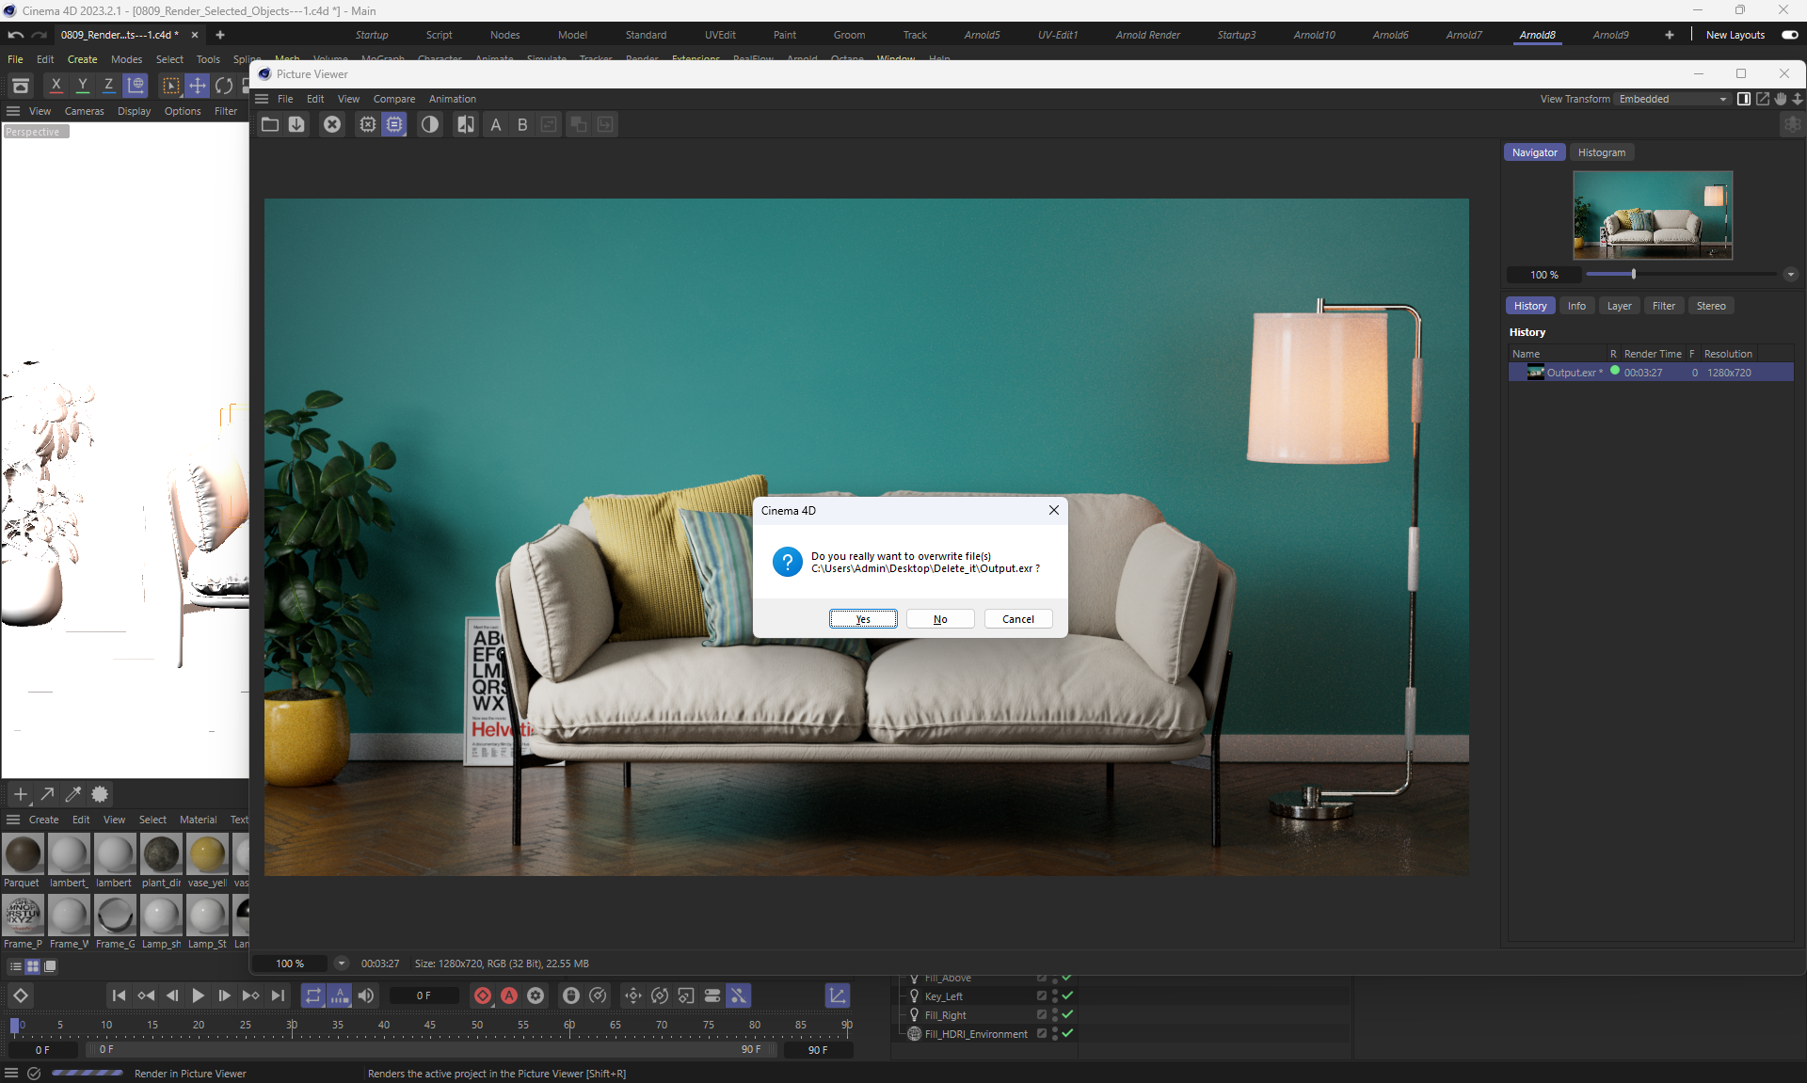Toggle timeline loop playback mode
Viewport: 1807px width, 1083px height.
tap(313, 995)
